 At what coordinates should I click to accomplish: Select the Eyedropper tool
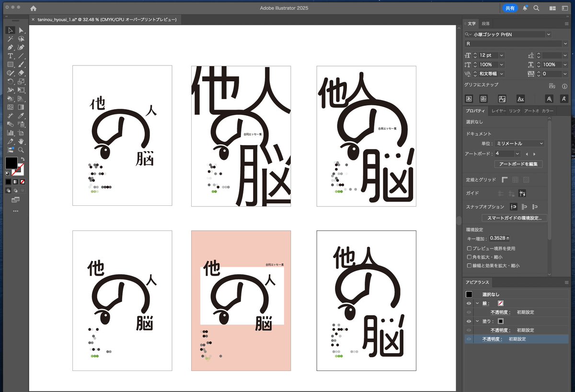pos(22,116)
